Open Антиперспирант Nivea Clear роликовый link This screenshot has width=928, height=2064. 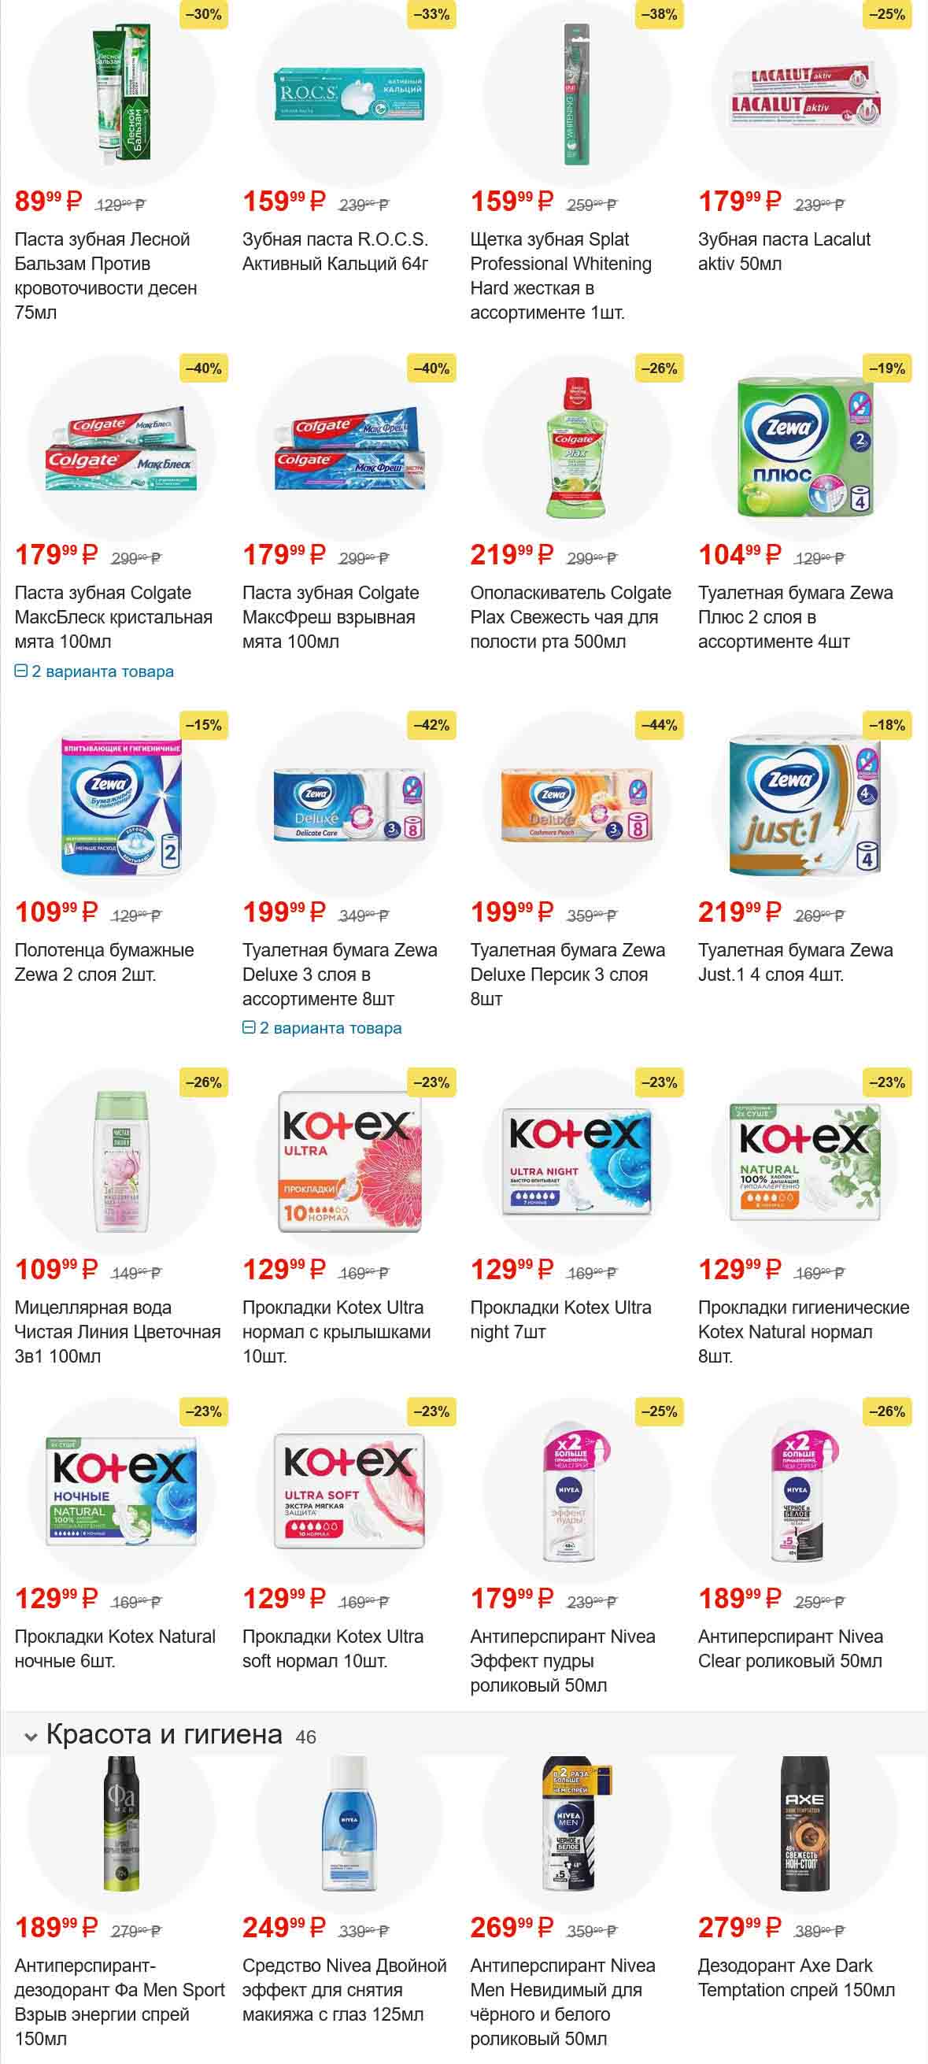pos(790,1648)
